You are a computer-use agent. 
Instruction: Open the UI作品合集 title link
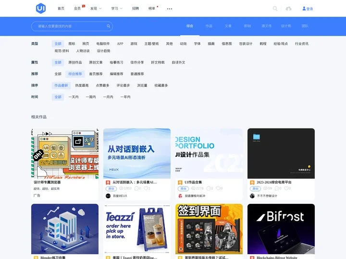[x=193, y=182]
